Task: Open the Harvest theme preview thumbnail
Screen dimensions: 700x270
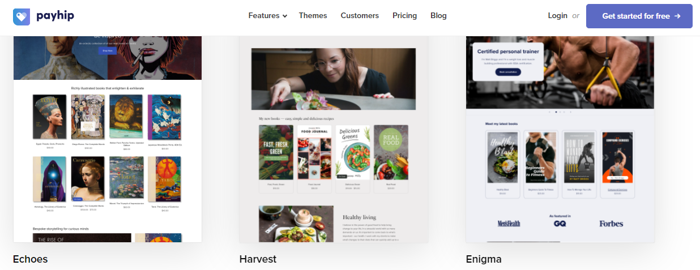Action: (x=334, y=139)
